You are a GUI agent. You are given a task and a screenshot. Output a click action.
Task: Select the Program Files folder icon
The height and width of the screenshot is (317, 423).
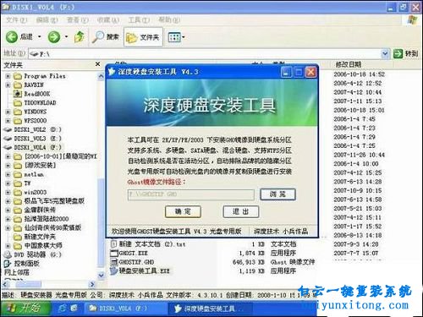click(18, 76)
